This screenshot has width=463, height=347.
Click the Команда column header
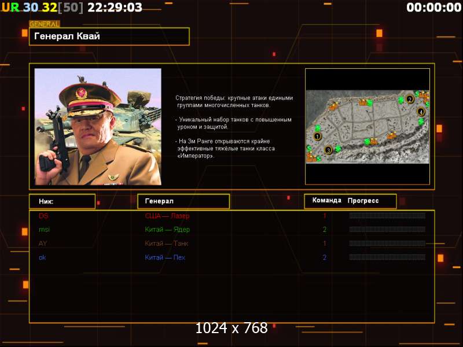coord(327,200)
